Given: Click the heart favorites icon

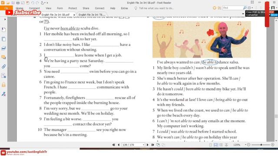Looking at the screenshot, I should 214,8.
